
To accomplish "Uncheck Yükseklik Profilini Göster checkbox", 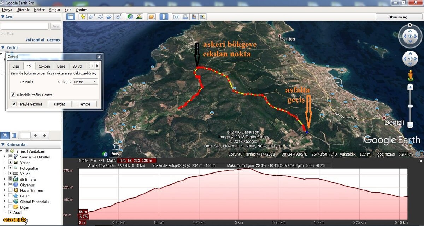I will coord(13,95).
